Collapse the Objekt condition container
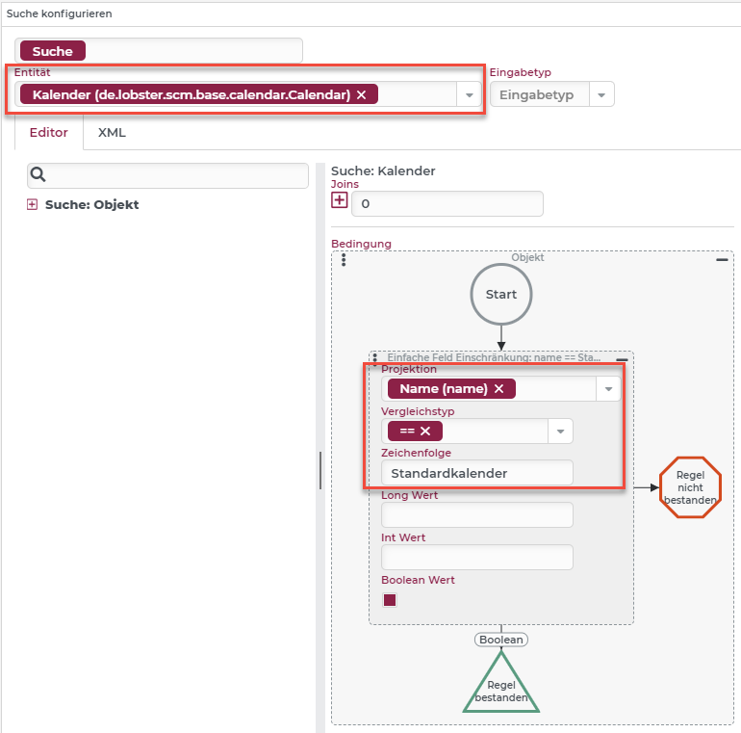This screenshot has width=741, height=733. tap(722, 260)
